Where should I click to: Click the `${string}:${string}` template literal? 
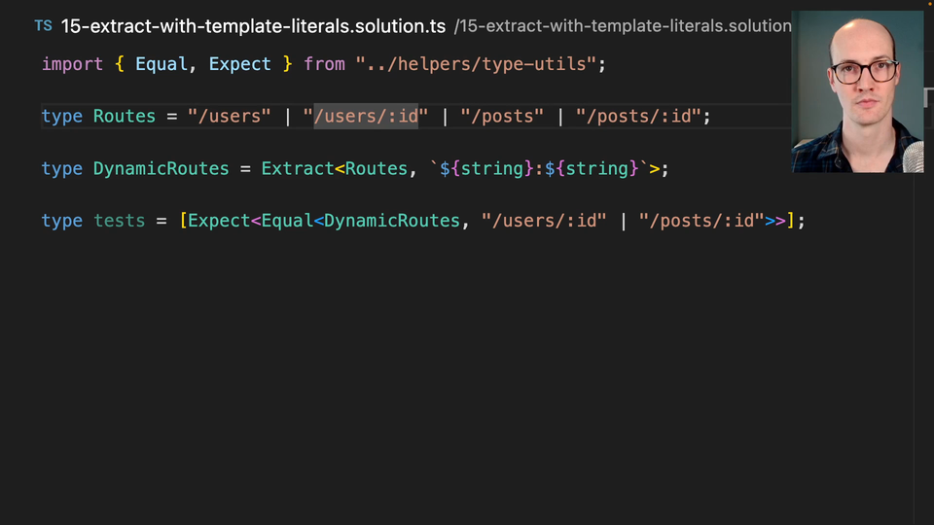click(539, 169)
